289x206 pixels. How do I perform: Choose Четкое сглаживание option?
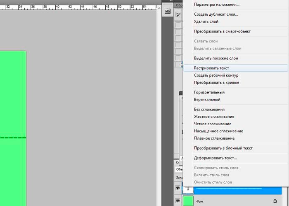213,124
